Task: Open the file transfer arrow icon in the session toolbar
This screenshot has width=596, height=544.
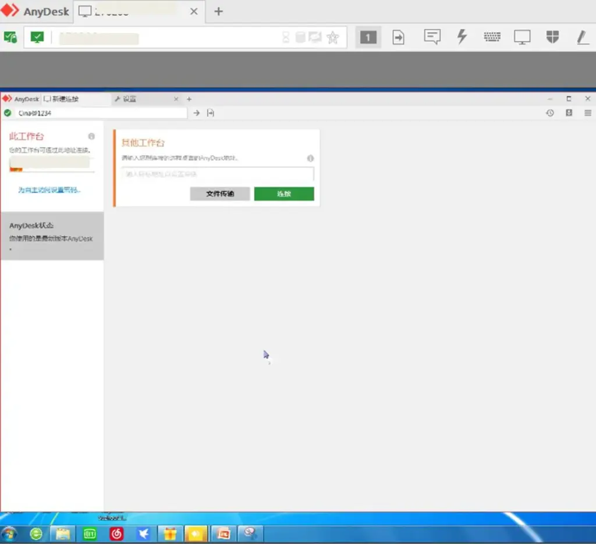Action: (x=398, y=37)
